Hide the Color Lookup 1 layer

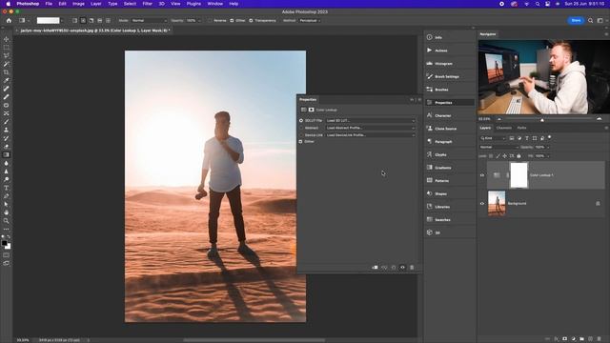pos(482,175)
